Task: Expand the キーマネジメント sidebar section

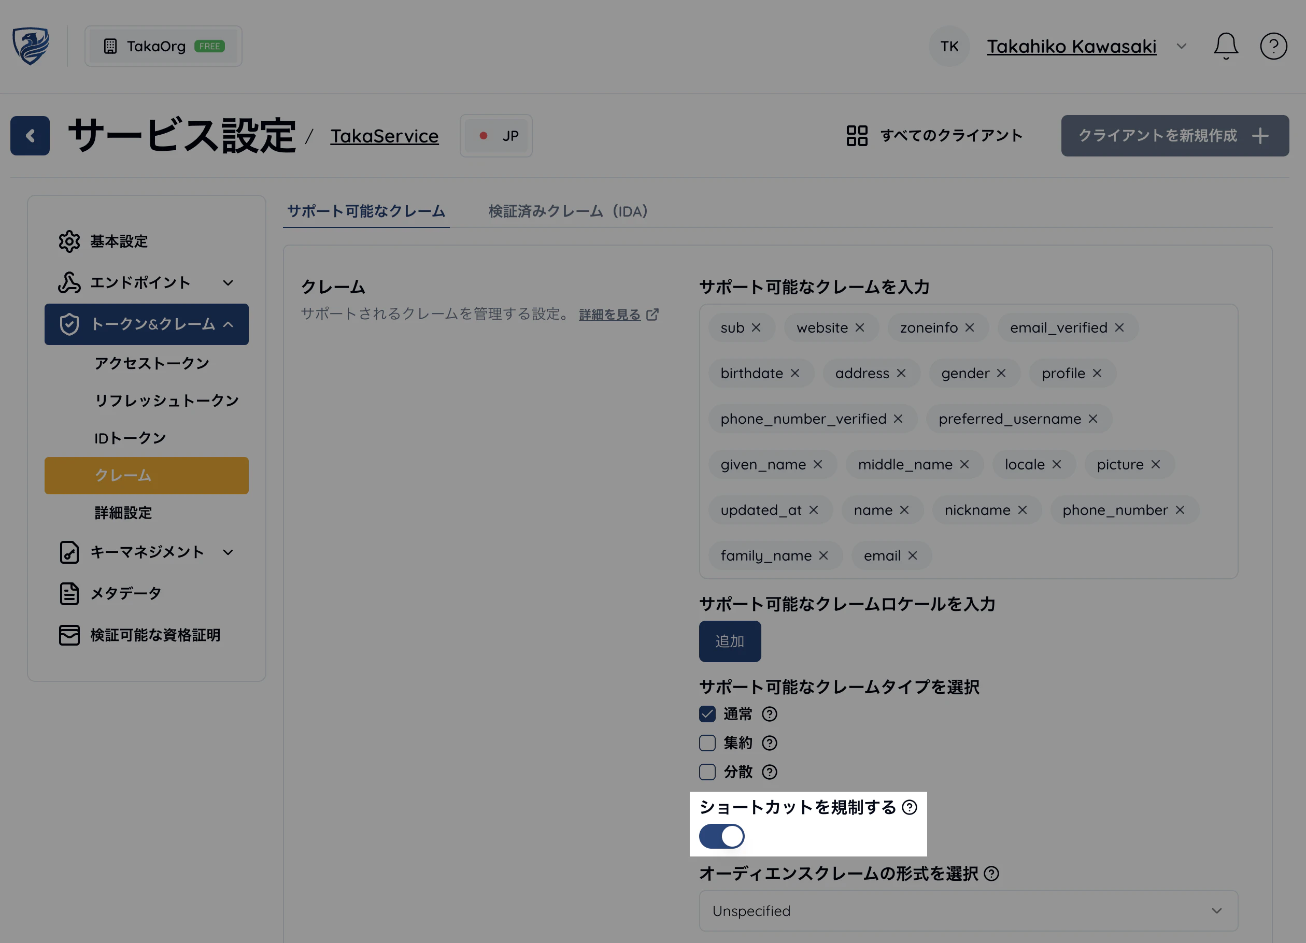Action: click(x=228, y=552)
